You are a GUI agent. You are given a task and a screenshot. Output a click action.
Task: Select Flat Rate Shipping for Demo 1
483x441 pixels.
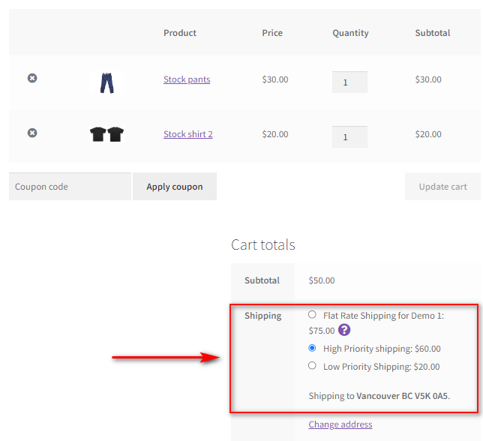[312, 315]
